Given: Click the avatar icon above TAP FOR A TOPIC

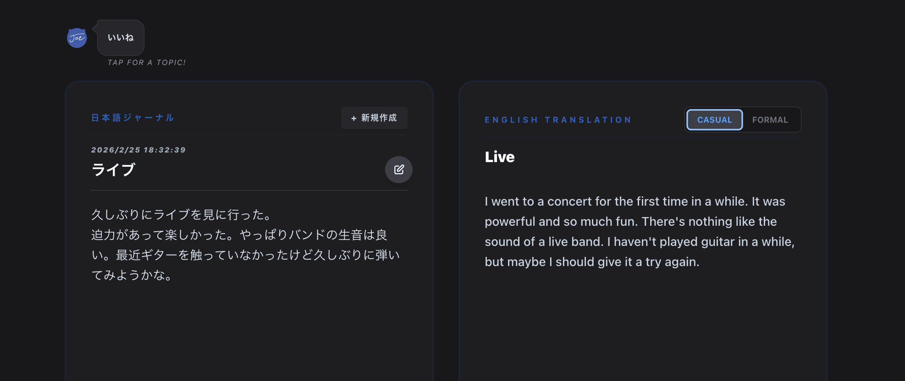Looking at the screenshot, I should (x=77, y=38).
